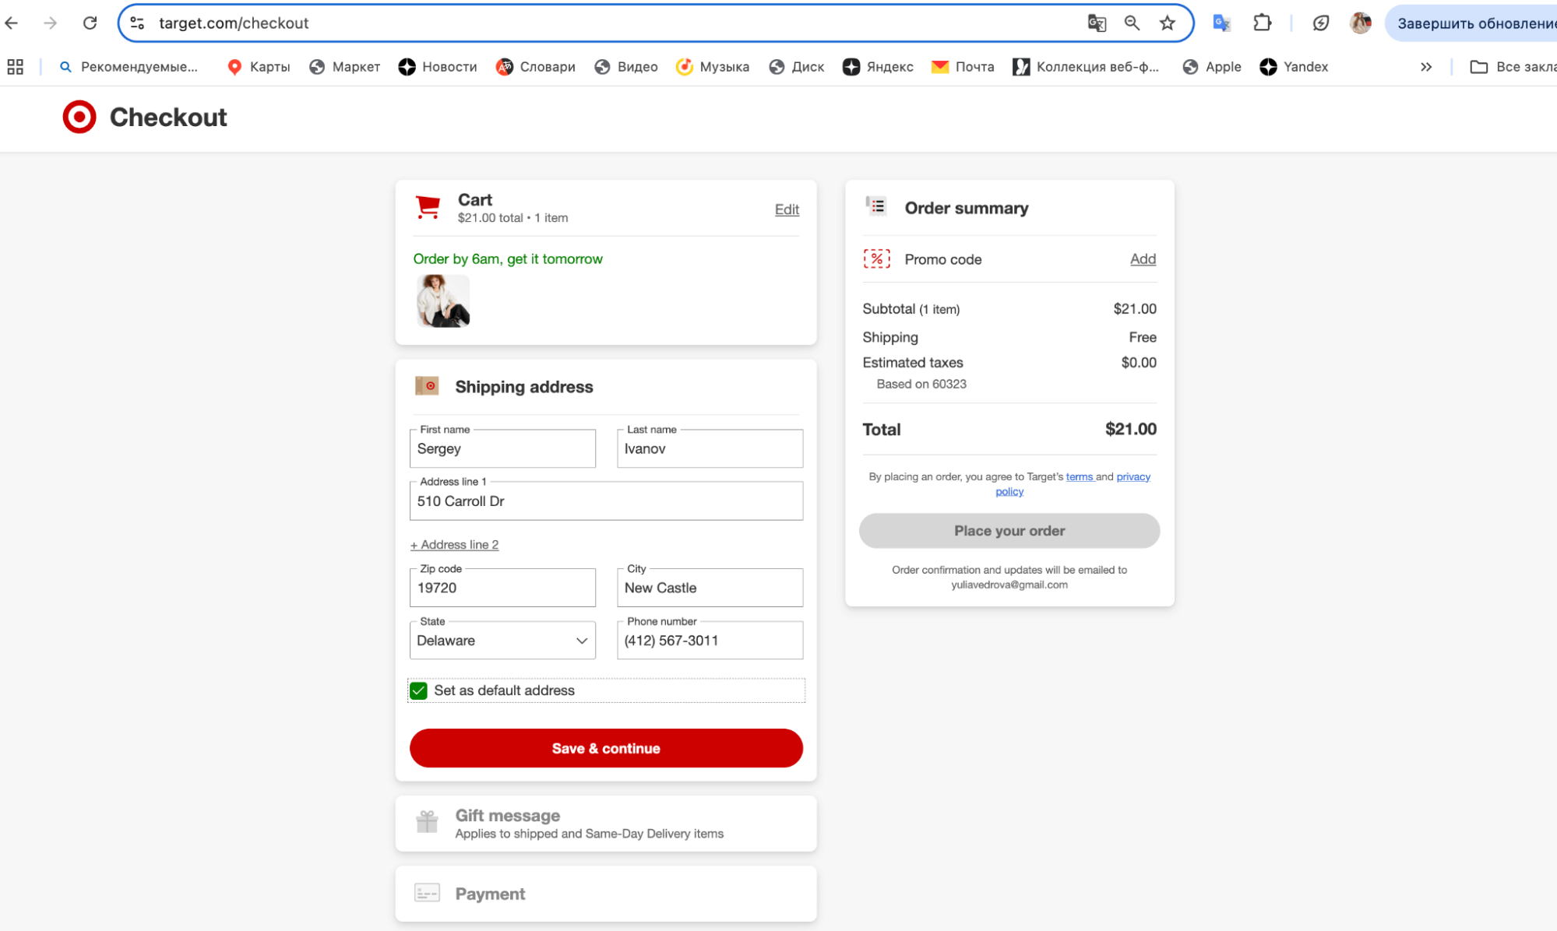
Task: Click the promo code percent icon
Action: coord(876,259)
